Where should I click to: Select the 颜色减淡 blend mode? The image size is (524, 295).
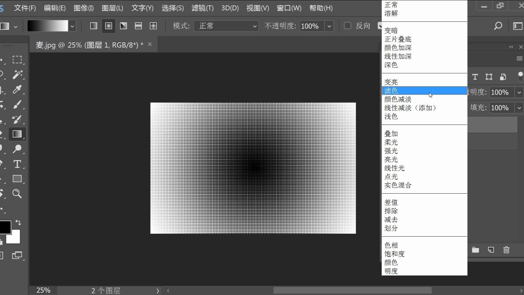coord(424,99)
